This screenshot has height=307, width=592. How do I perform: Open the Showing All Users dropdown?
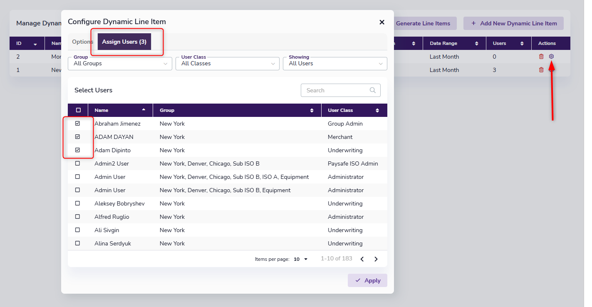335,64
